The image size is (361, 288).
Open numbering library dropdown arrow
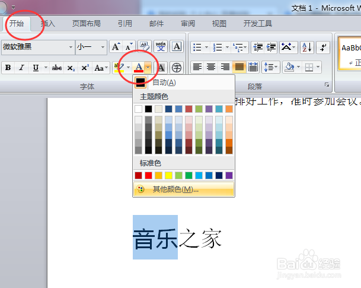227,48
